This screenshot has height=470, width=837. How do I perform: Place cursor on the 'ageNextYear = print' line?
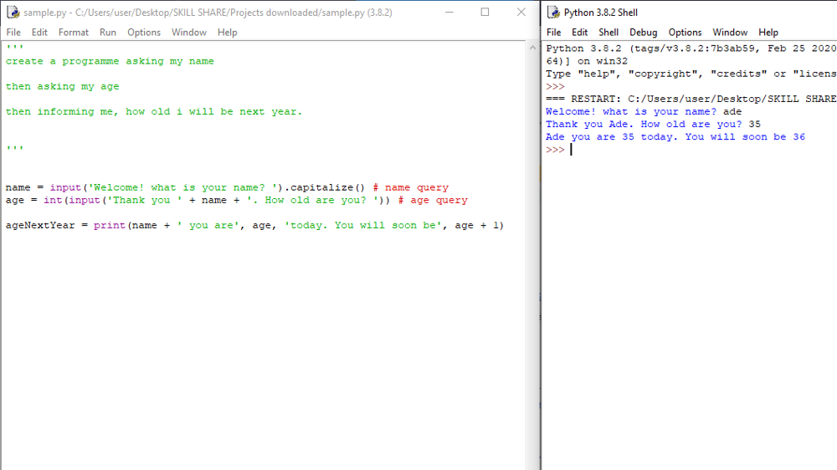254,226
